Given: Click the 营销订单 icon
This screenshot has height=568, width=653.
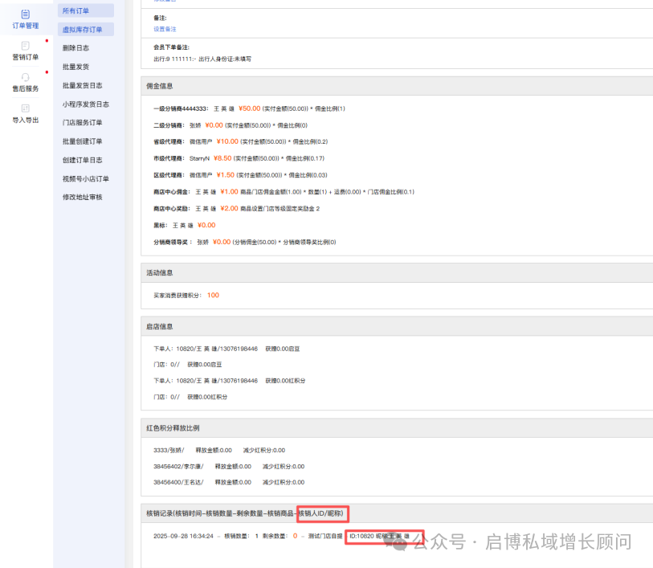Looking at the screenshot, I should (x=25, y=46).
